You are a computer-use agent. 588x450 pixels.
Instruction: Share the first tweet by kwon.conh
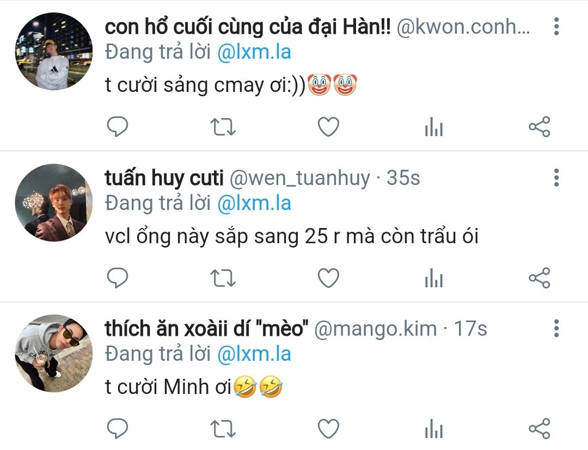pos(539,127)
